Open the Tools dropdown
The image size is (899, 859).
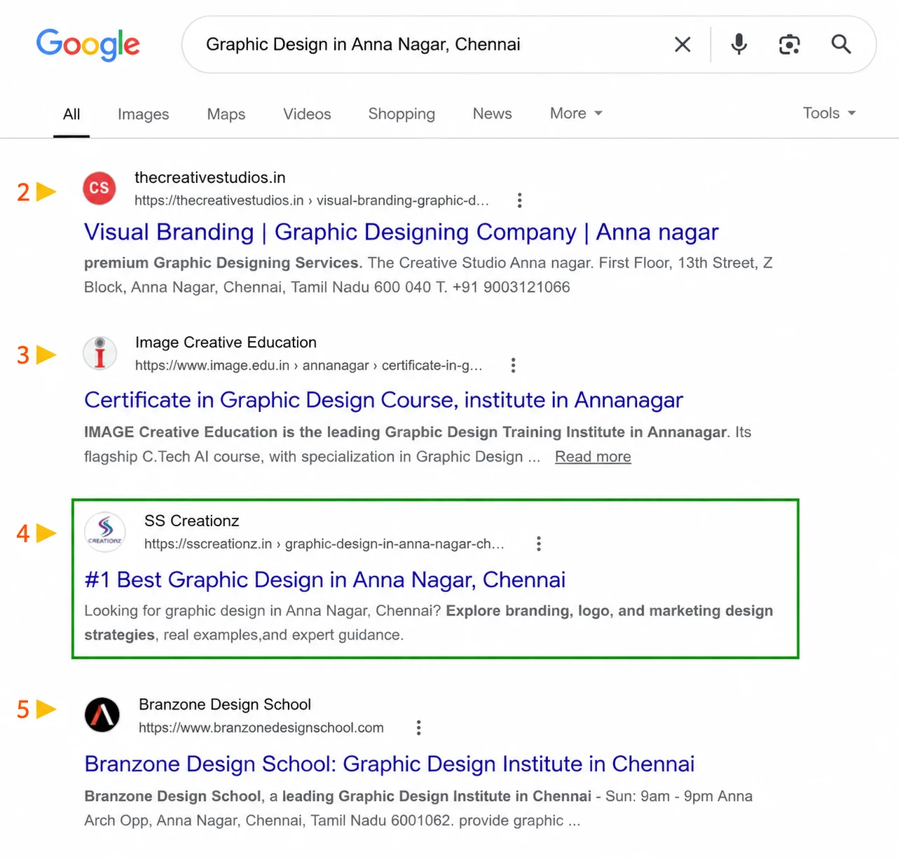tap(830, 114)
